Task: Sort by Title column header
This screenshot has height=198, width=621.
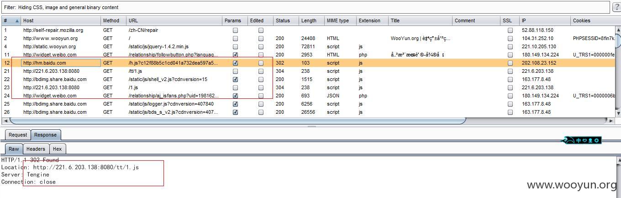Action: click(x=421, y=20)
